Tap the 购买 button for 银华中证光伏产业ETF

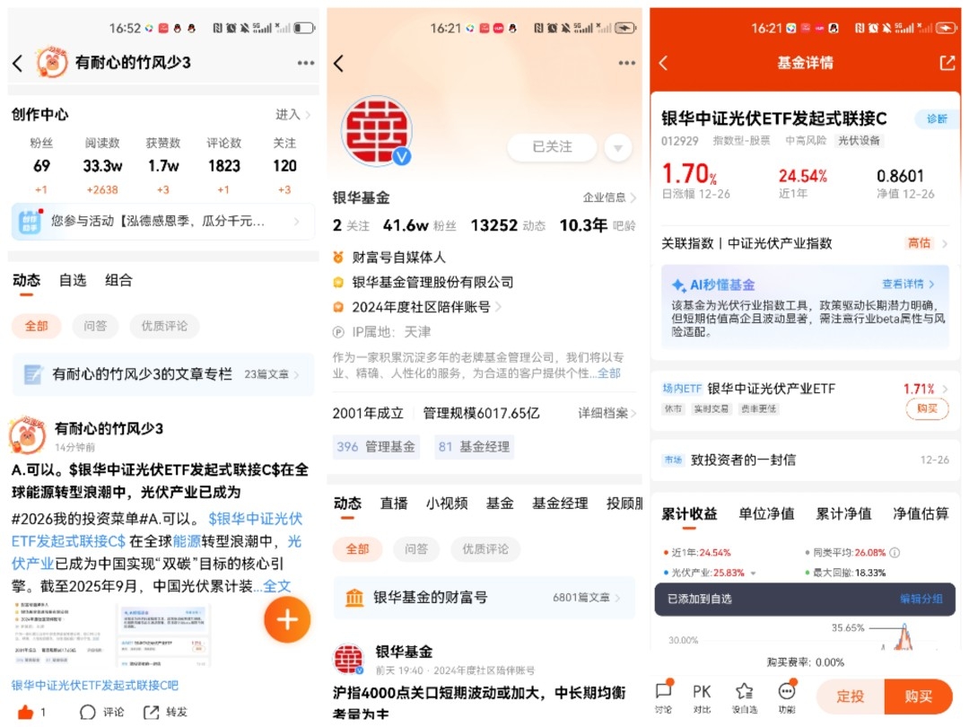click(x=926, y=408)
